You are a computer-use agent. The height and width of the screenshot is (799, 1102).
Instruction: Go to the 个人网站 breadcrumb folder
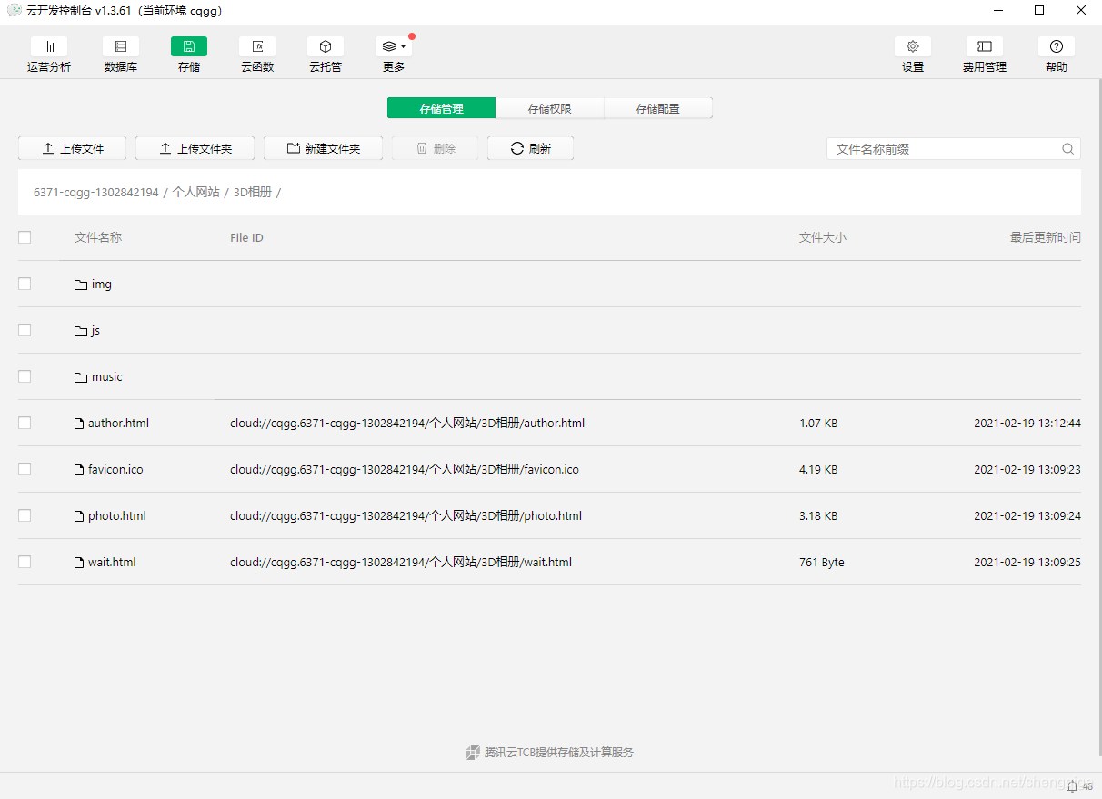(x=195, y=193)
